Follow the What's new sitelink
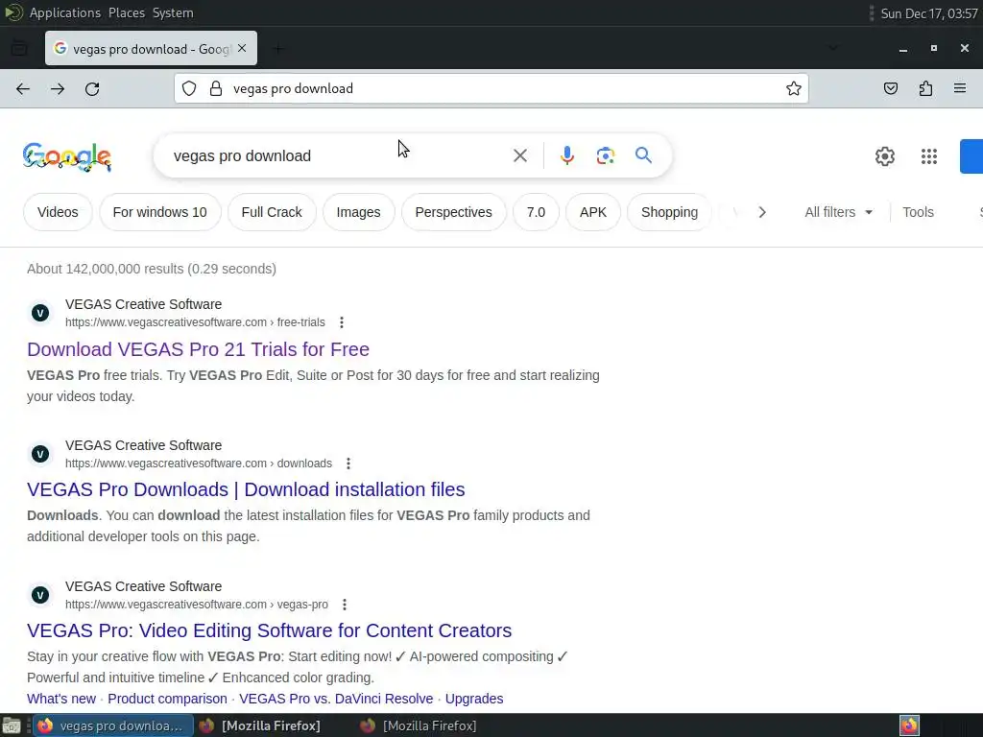 pos(61,699)
